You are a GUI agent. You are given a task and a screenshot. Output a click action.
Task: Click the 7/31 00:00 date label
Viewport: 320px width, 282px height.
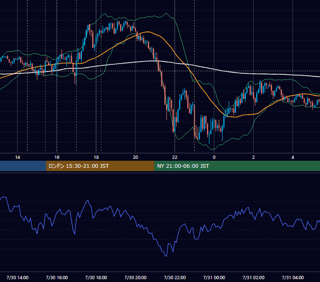point(214,277)
